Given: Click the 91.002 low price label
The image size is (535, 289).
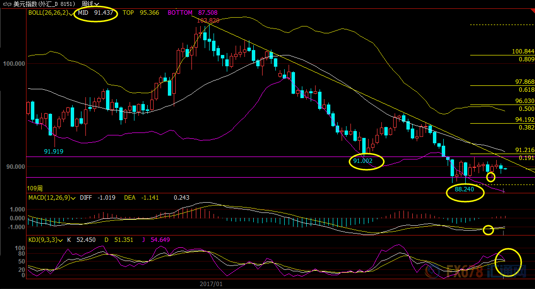Looking at the screenshot, I should [363, 160].
